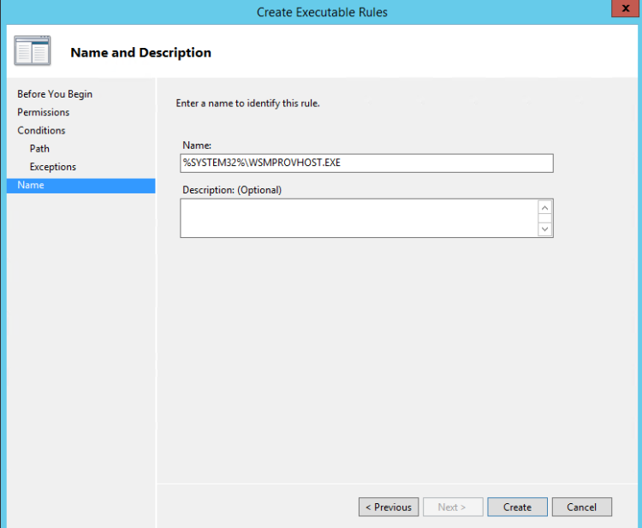Jump to the Path sub-step
This screenshot has width=642, height=528.
(x=39, y=149)
